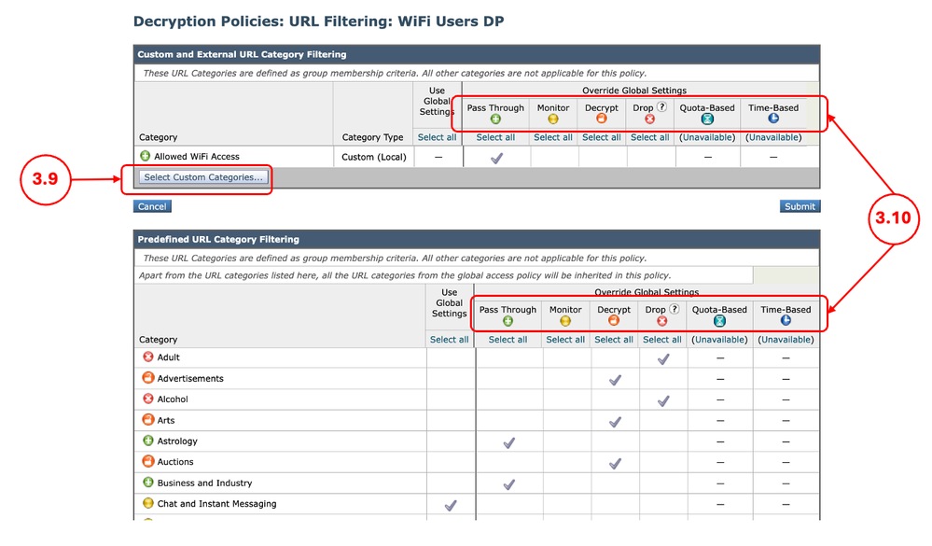Submit the decryption policy changes
This screenshot has height=546, width=932.
coord(799,206)
